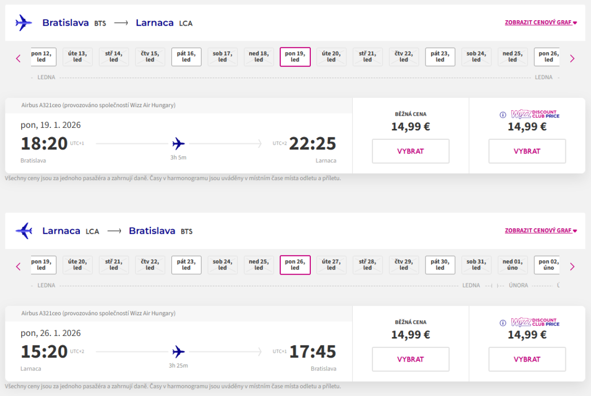
Task: Choose regular price for Bratislava–Larnaca flight
Action: point(410,151)
